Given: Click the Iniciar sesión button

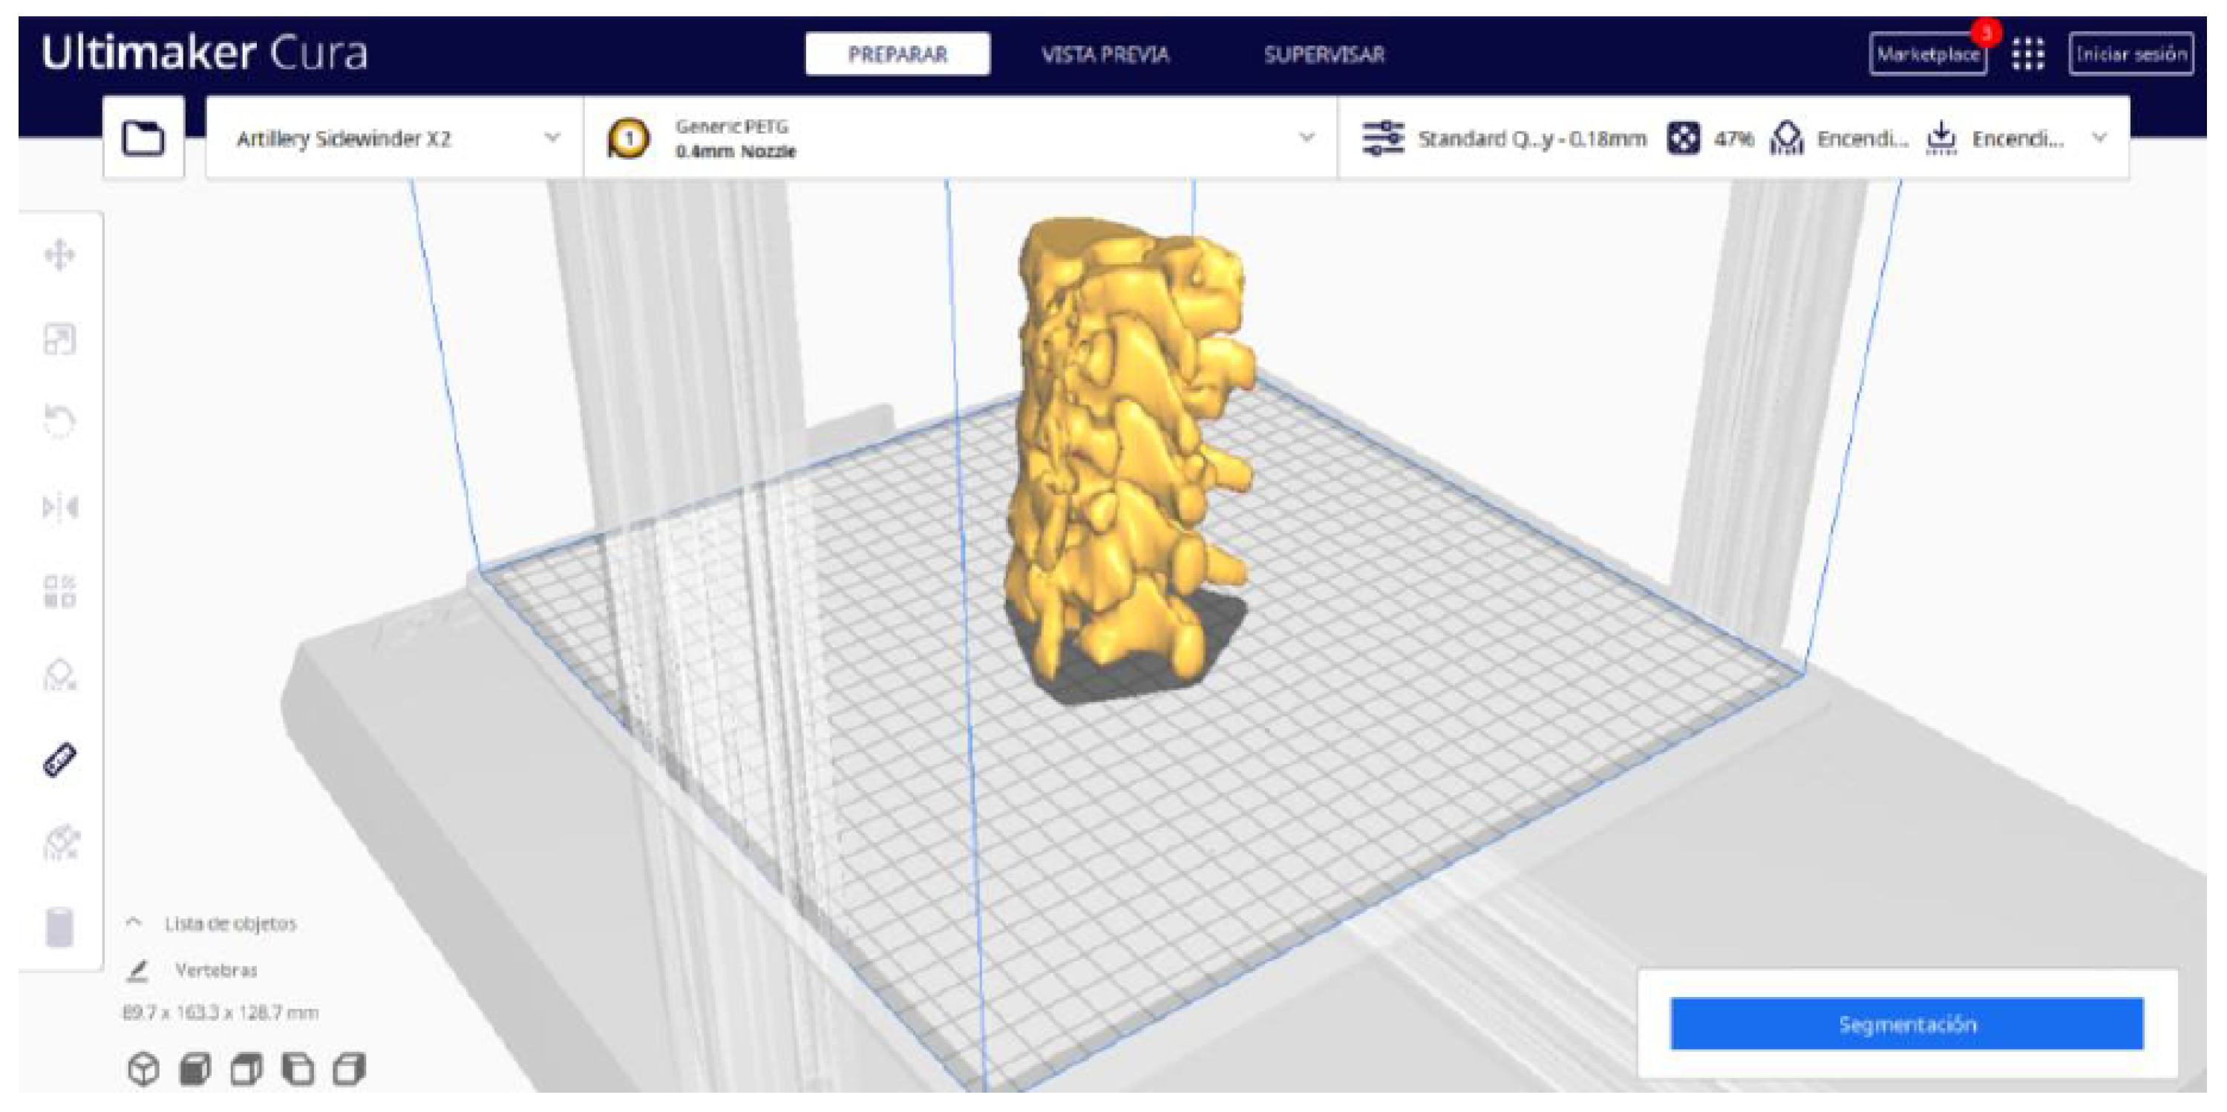Looking at the screenshot, I should point(2130,54).
